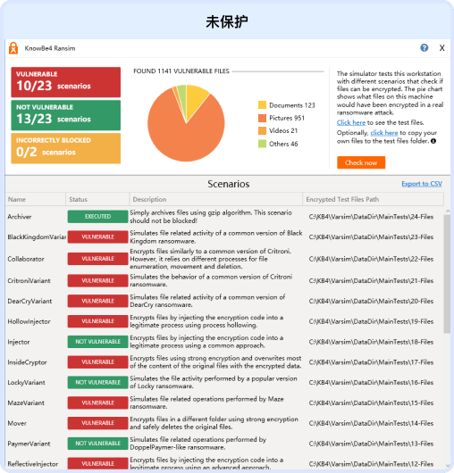The width and height of the screenshot is (454, 473).
Task: Click the Videos legend swatch
Action: click(262, 130)
